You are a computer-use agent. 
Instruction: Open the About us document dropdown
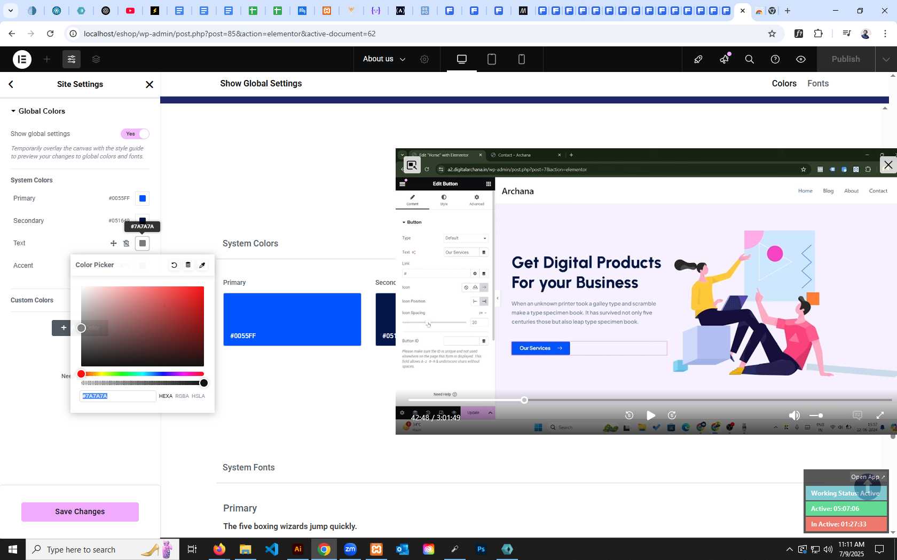coord(384,59)
